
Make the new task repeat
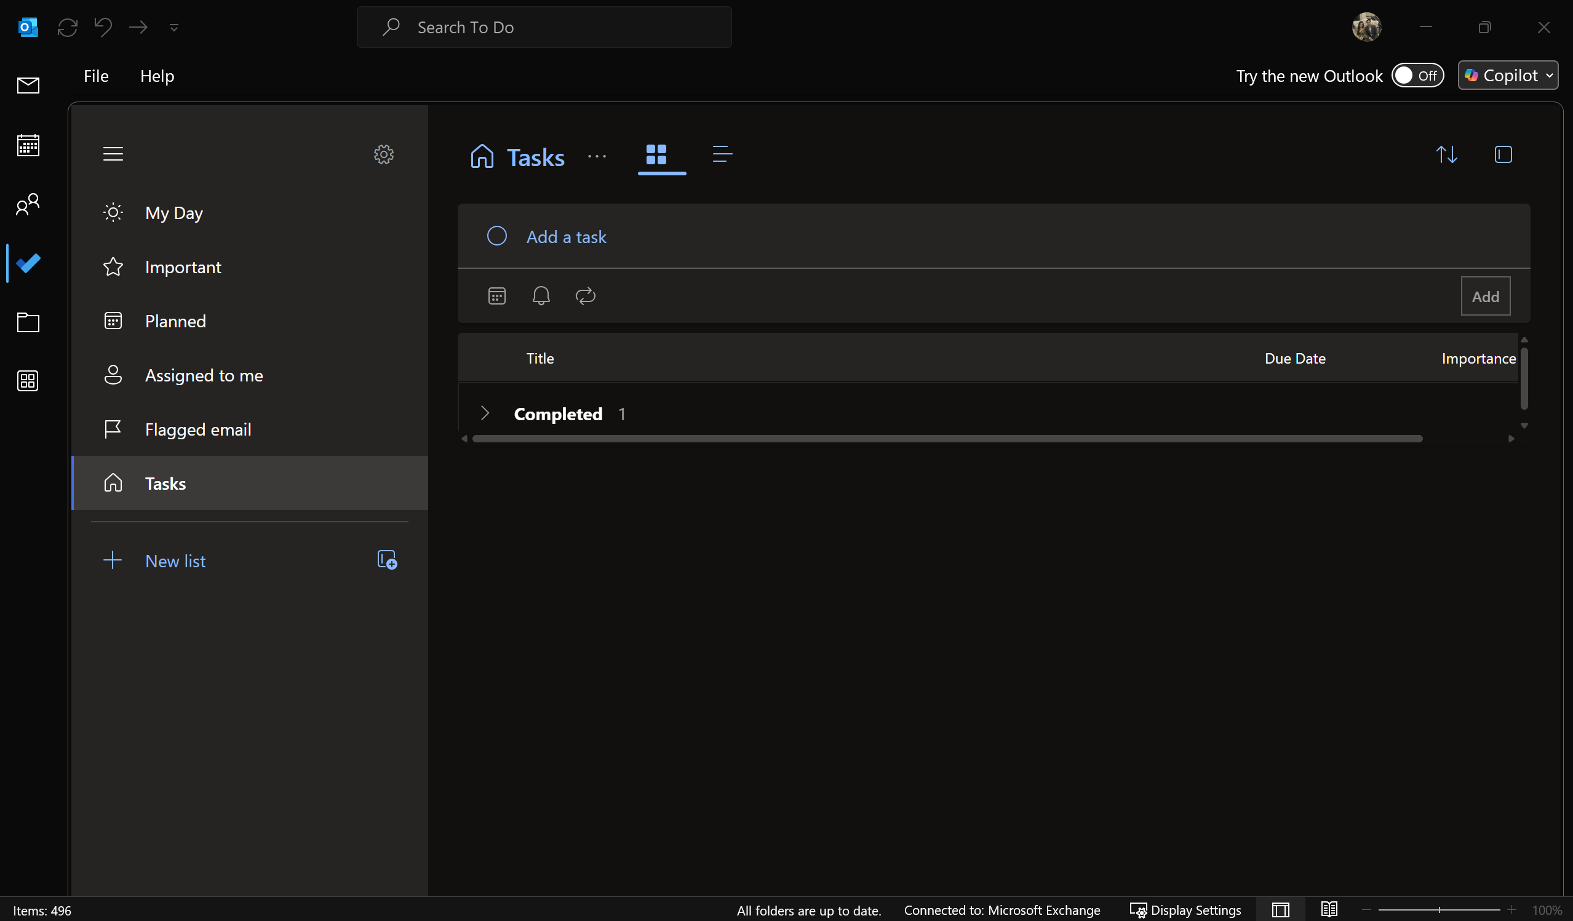[x=585, y=295]
